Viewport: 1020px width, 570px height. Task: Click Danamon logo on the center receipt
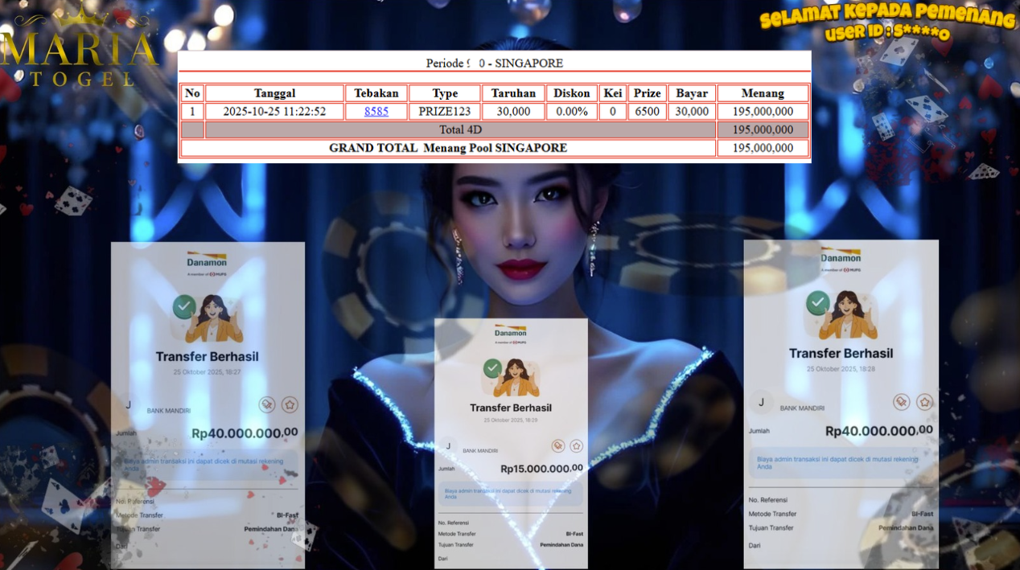(x=511, y=331)
